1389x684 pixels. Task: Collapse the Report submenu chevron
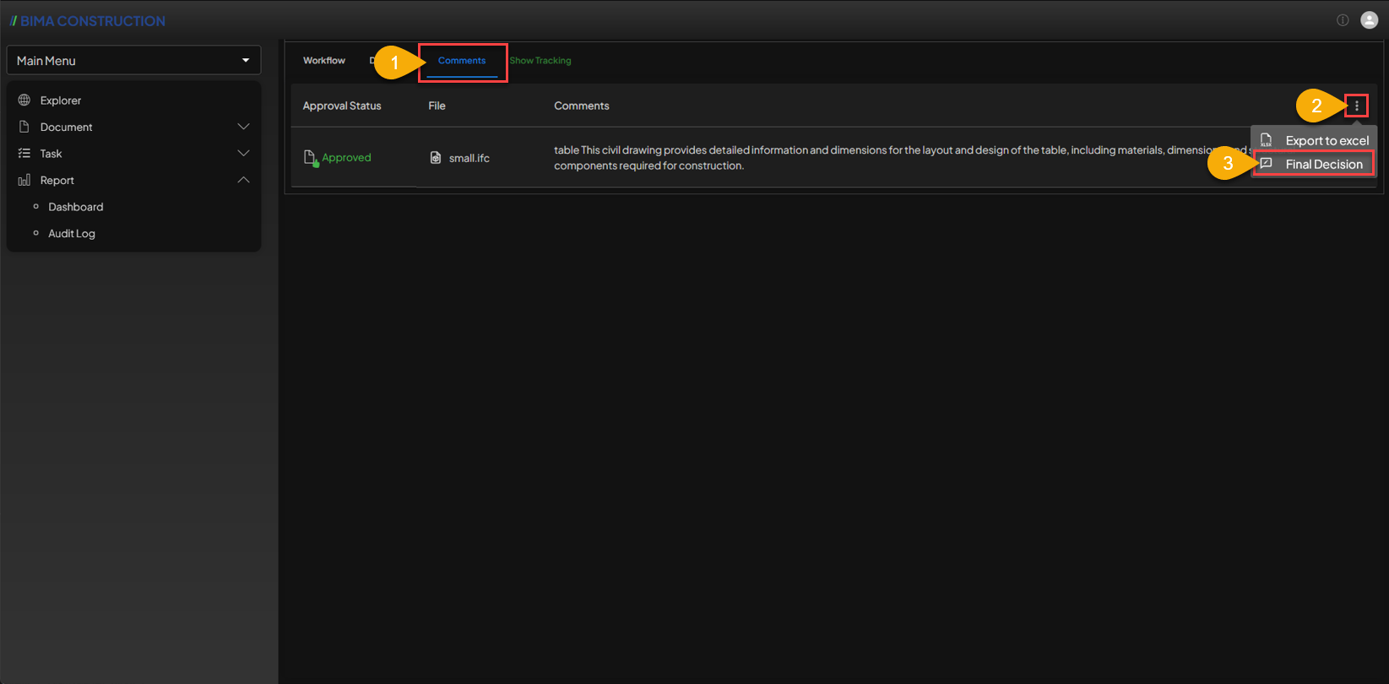[243, 180]
